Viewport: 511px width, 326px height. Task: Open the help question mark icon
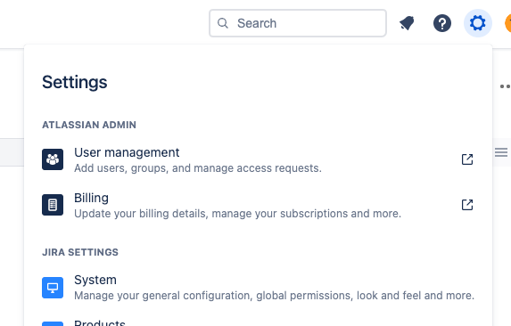[x=442, y=23]
